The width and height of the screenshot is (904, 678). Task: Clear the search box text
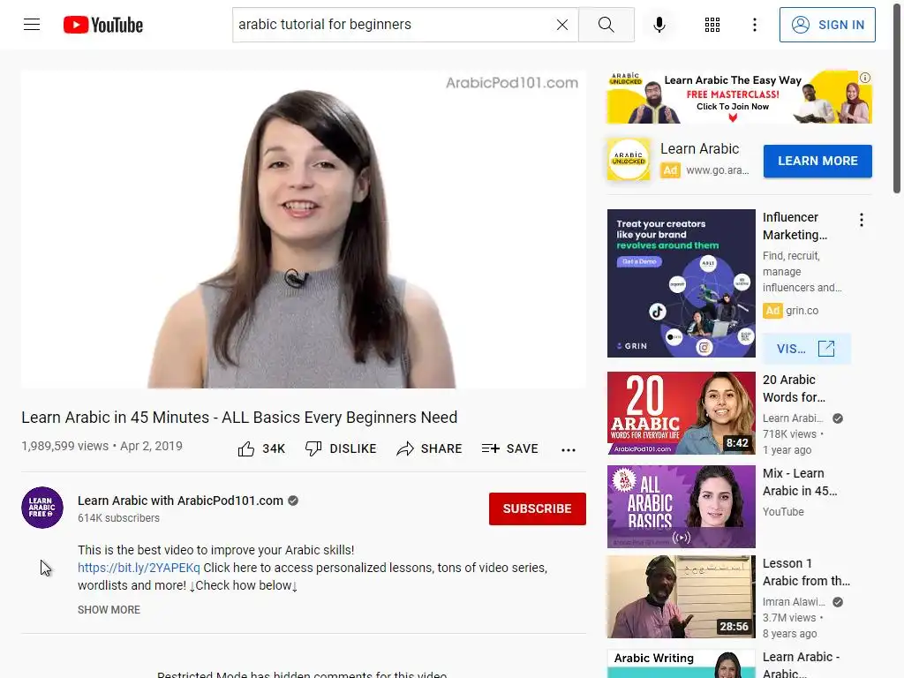click(x=562, y=25)
